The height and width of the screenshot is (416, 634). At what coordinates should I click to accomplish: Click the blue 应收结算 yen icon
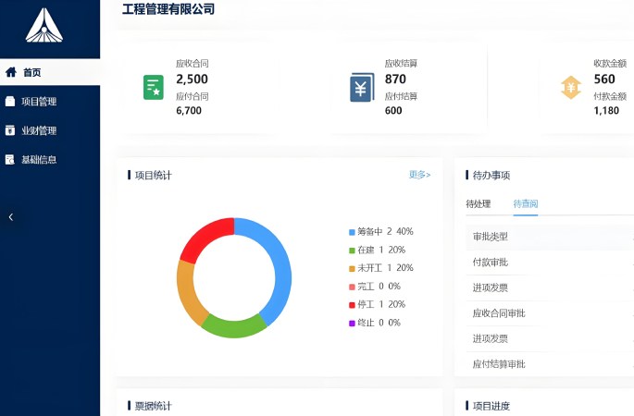point(361,88)
